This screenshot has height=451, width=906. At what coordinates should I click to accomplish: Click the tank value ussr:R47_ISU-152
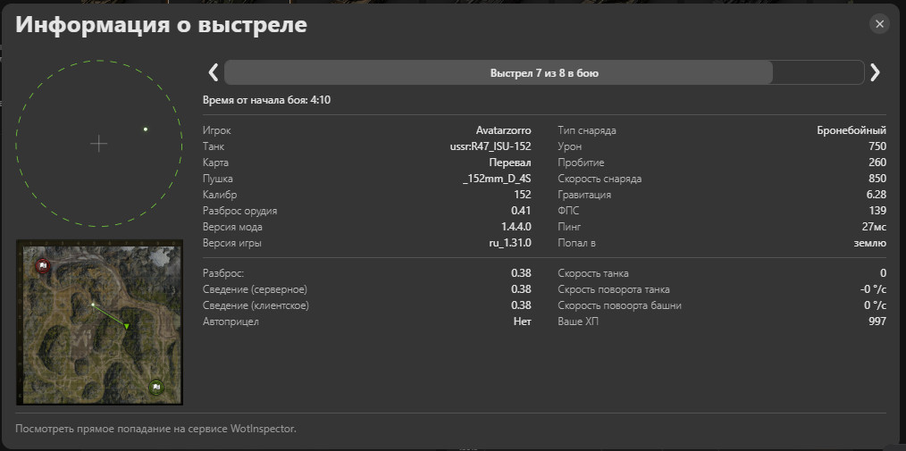pyautogui.click(x=491, y=146)
